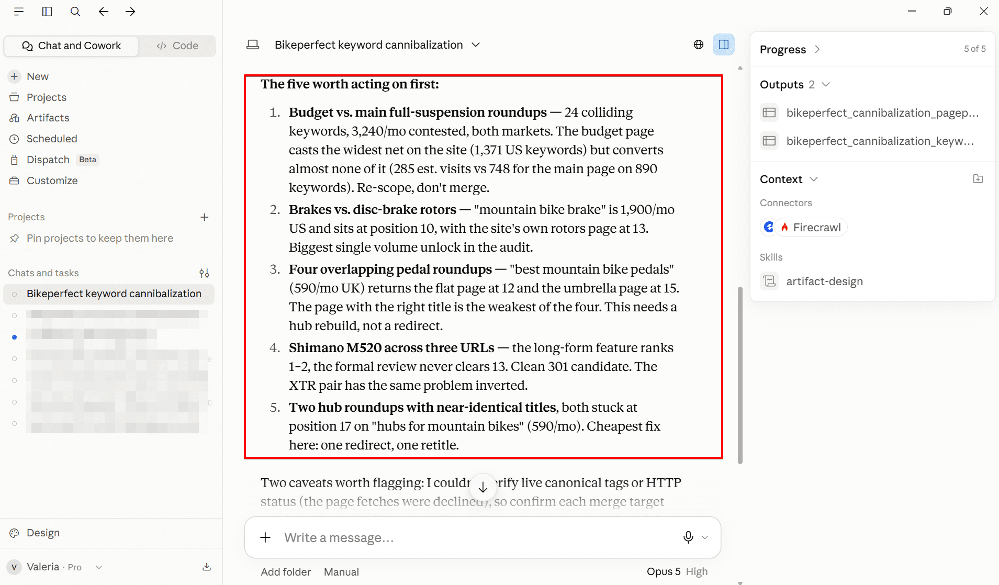Click the download icon near Valeria
Viewport: 999px width, 585px height.
pyautogui.click(x=207, y=567)
